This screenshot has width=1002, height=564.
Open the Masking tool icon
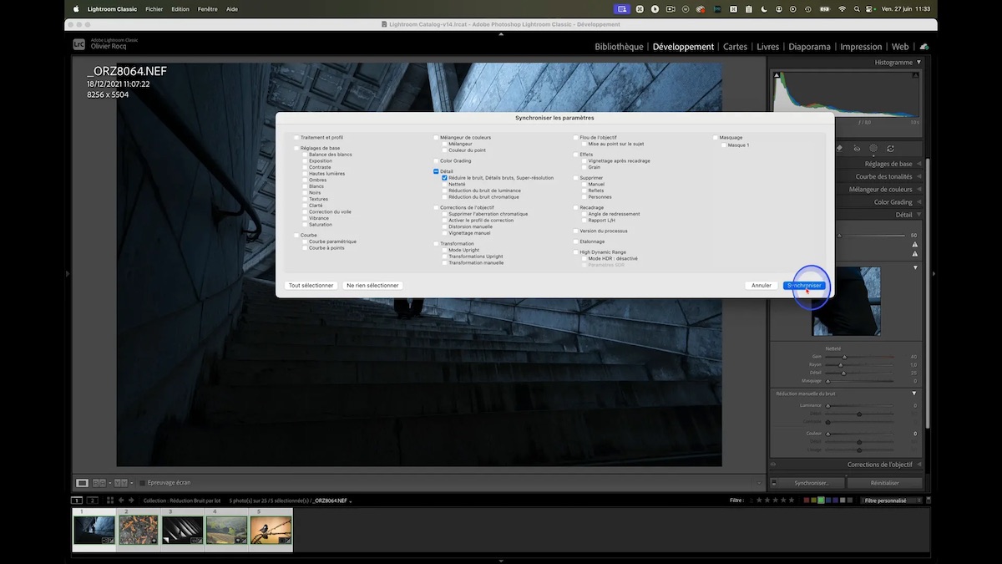tap(873, 148)
